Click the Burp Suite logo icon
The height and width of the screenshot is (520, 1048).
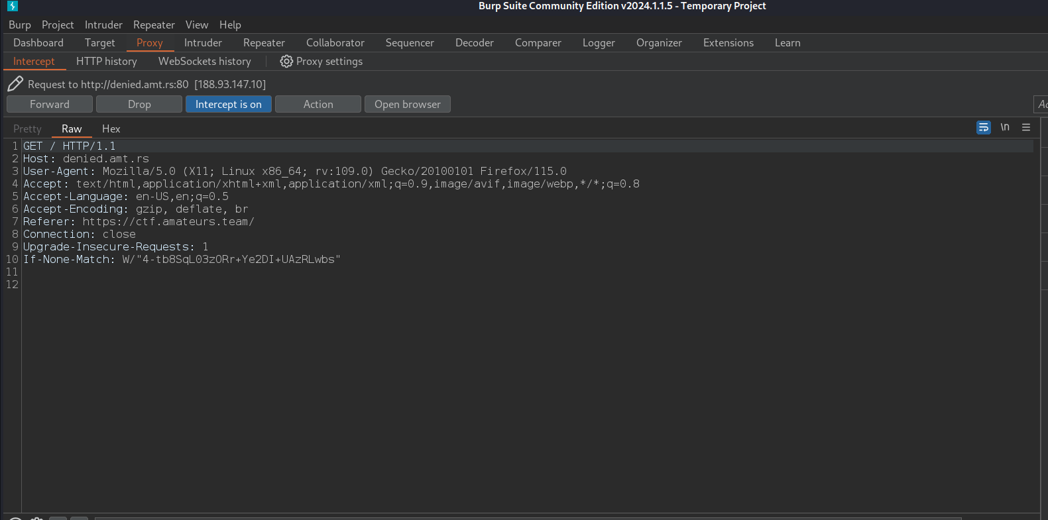point(13,6)
